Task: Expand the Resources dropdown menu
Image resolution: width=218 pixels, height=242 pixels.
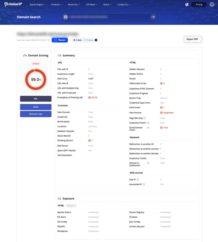Action: 74,5
